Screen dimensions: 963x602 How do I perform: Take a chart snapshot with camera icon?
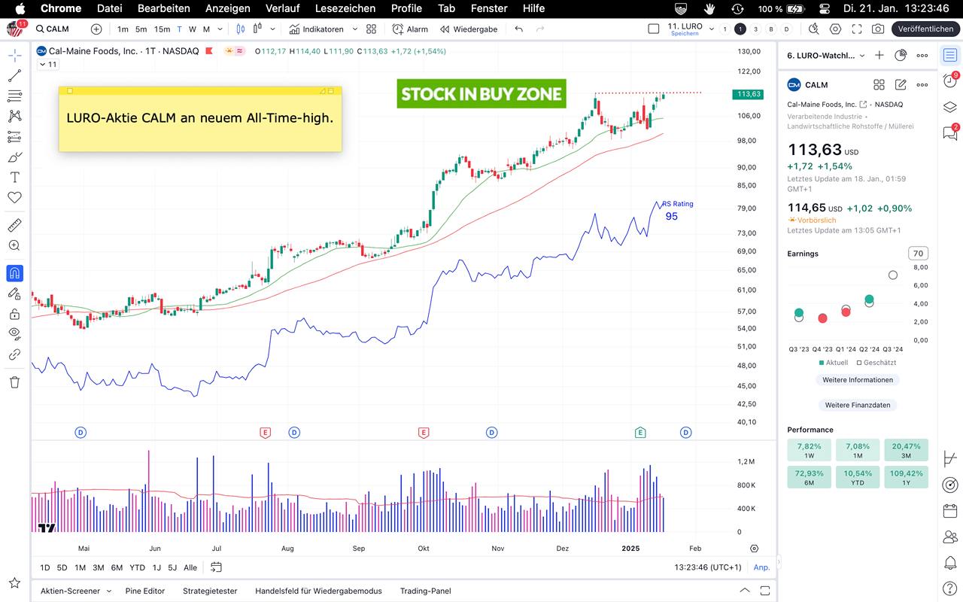(878, 29)
